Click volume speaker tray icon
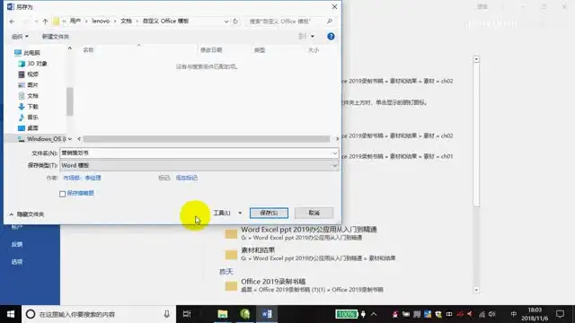The width and height of the screenshot is (575, 323). [492, 314]
